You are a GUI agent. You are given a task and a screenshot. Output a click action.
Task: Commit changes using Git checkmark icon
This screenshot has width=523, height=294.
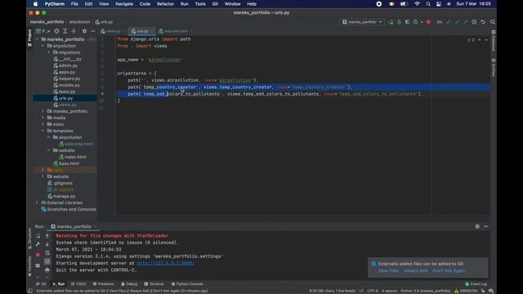457,22
